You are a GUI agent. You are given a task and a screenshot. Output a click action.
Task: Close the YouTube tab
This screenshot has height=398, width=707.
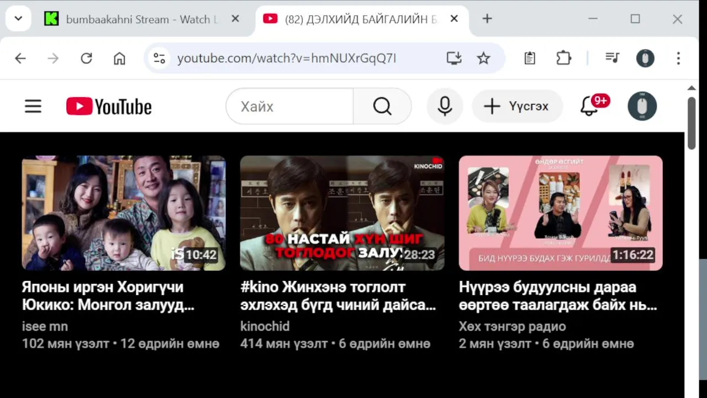(x=454, y=19)
